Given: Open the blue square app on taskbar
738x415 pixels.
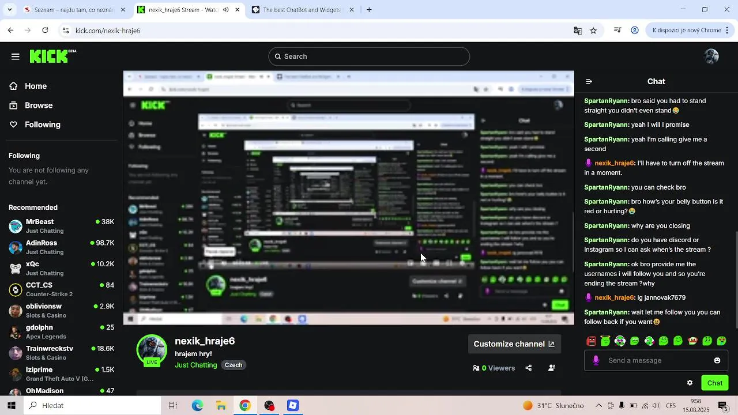Looking at the screenshot, I should coord(293,406).
